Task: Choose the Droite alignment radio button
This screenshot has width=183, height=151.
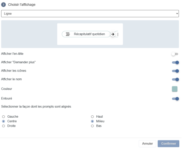Action: pos(4,126)
